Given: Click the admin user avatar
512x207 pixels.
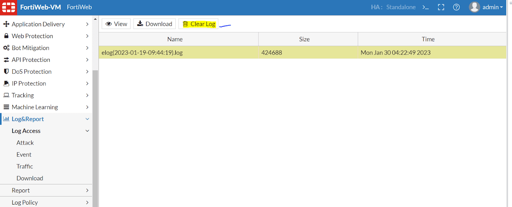Looking at the screenshot, I should 474,7.
